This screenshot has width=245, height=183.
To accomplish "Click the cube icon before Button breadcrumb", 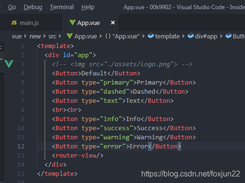I will tap(229, 36).
